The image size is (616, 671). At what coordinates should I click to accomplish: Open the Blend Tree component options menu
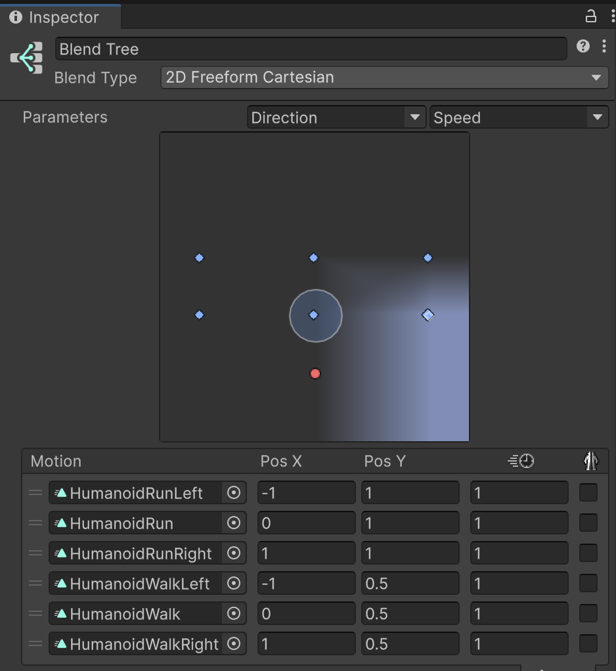click(x=604, y=46)
